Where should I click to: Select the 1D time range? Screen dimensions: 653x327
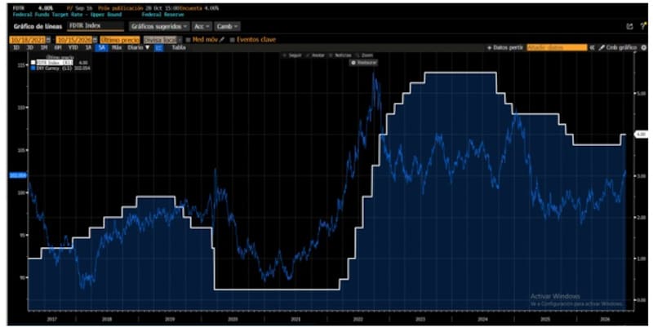tap(16, 48)
